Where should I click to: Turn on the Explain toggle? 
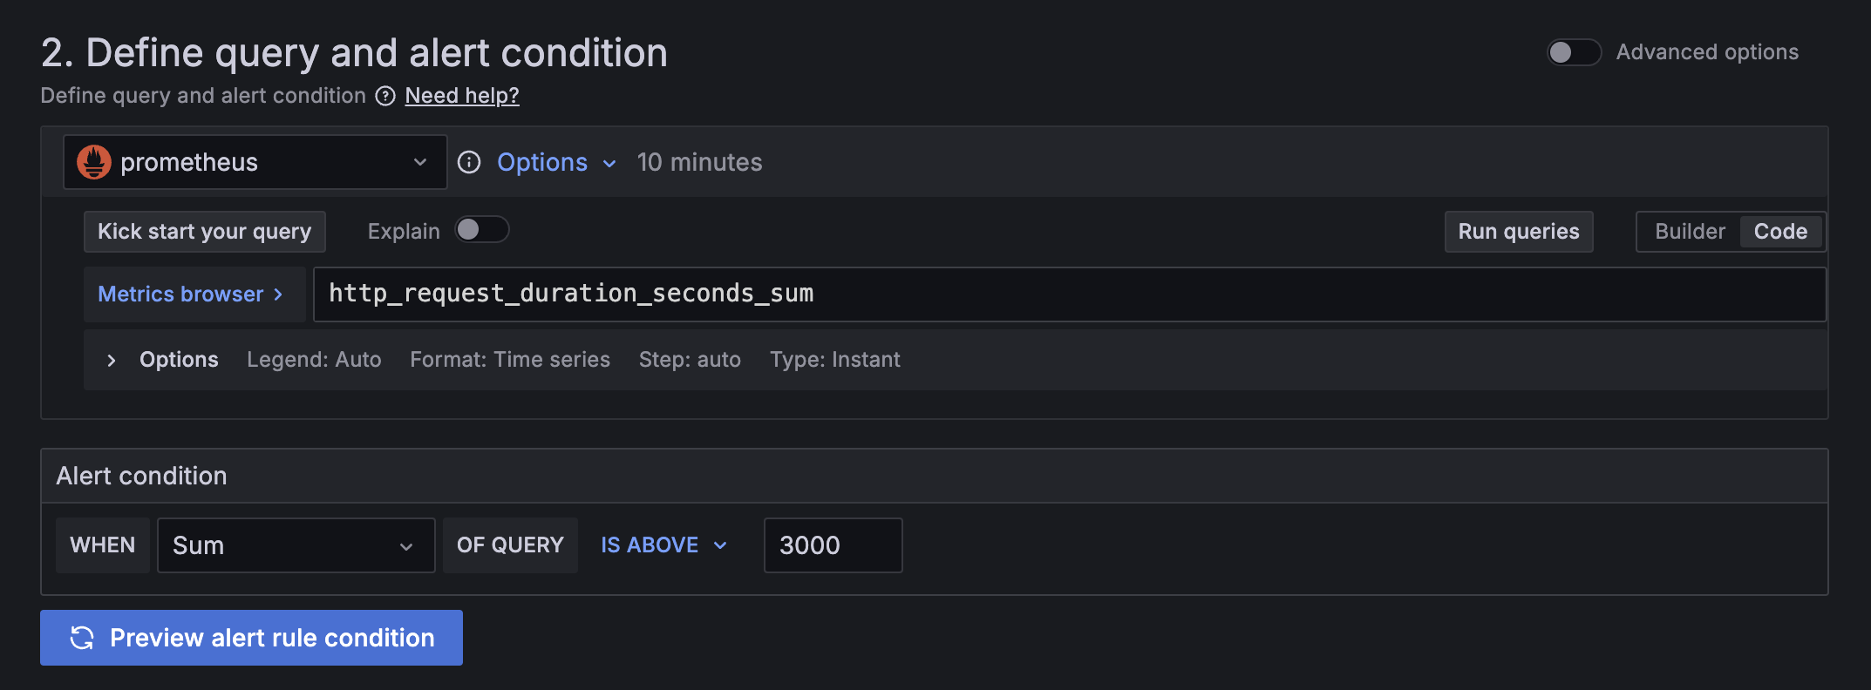[482, 229]
